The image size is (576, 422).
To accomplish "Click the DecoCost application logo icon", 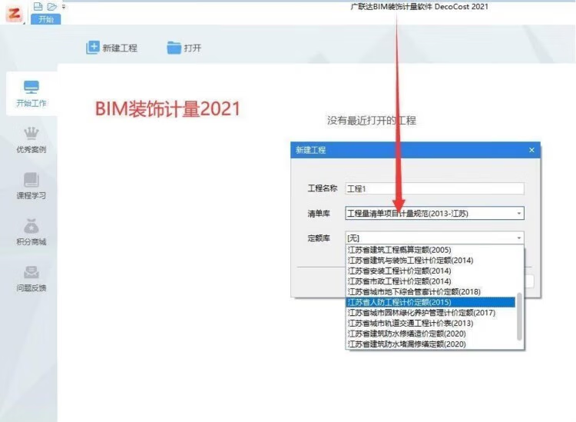I will (x=14, y=14).
